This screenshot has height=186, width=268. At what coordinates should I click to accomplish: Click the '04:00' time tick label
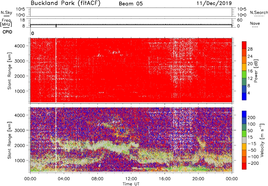tap(64, 179)
